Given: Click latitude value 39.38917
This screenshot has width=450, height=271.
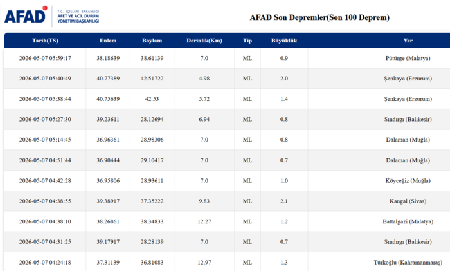Looking at the screenshot, I should [x=108, y=201].
